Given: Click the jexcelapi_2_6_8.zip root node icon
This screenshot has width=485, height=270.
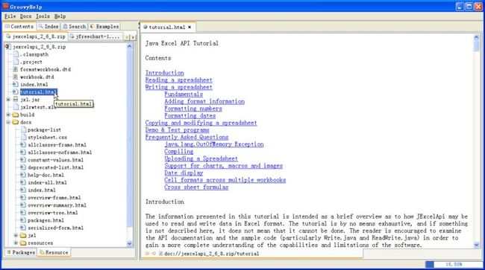Looking at the screenshot, I should 7,47.
